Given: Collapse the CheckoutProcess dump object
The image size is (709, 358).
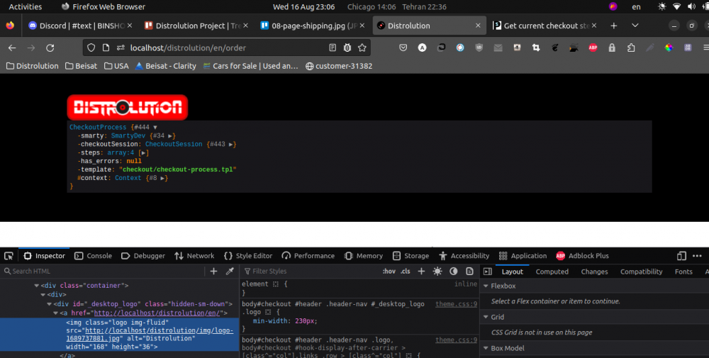Looking at the screenshot, I should [x=155, y=128].
